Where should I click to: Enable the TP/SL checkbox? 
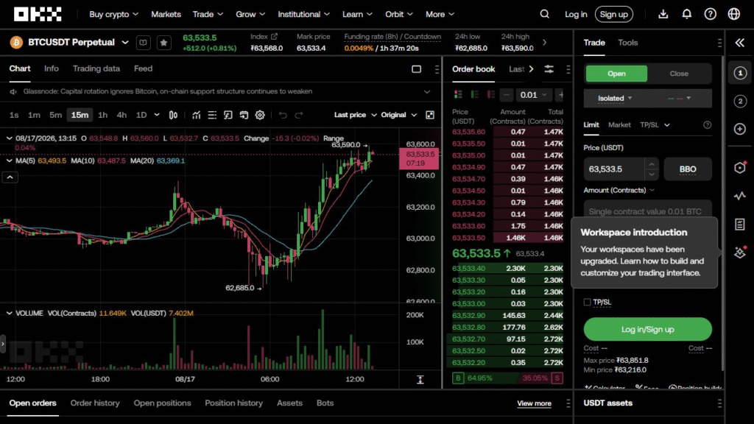click(x=587, y=302)
